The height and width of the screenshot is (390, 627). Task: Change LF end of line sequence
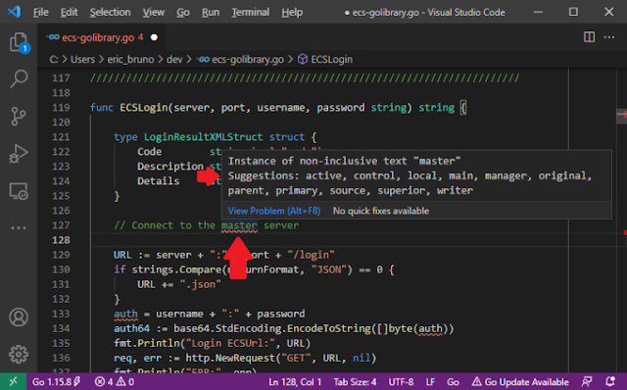(430, 382)
